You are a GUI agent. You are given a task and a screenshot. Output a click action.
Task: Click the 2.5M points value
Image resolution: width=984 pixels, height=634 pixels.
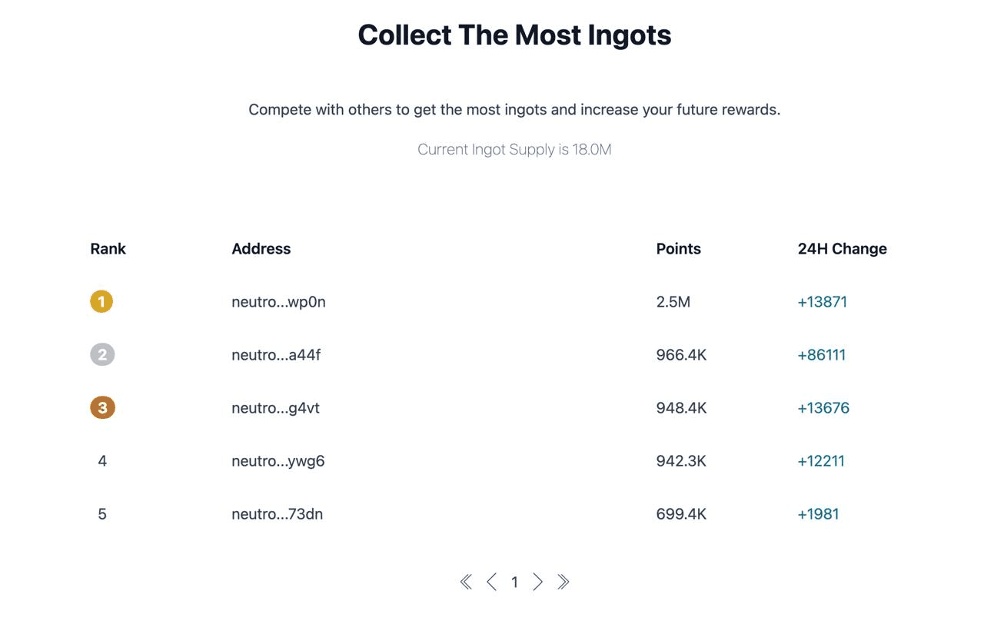(673, 302)
